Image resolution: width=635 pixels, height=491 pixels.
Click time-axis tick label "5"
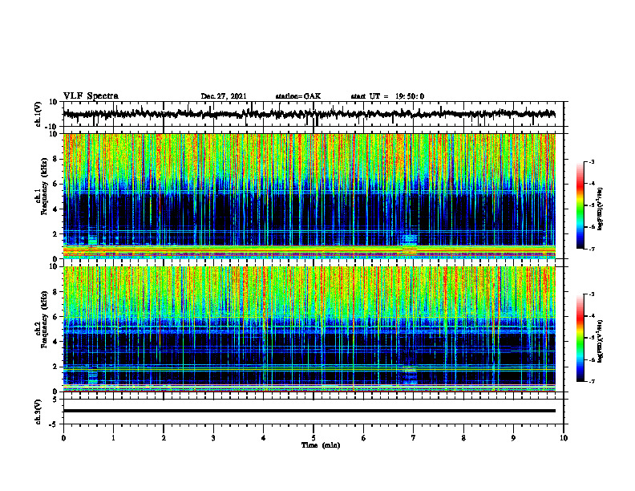(x=313, y=438)
